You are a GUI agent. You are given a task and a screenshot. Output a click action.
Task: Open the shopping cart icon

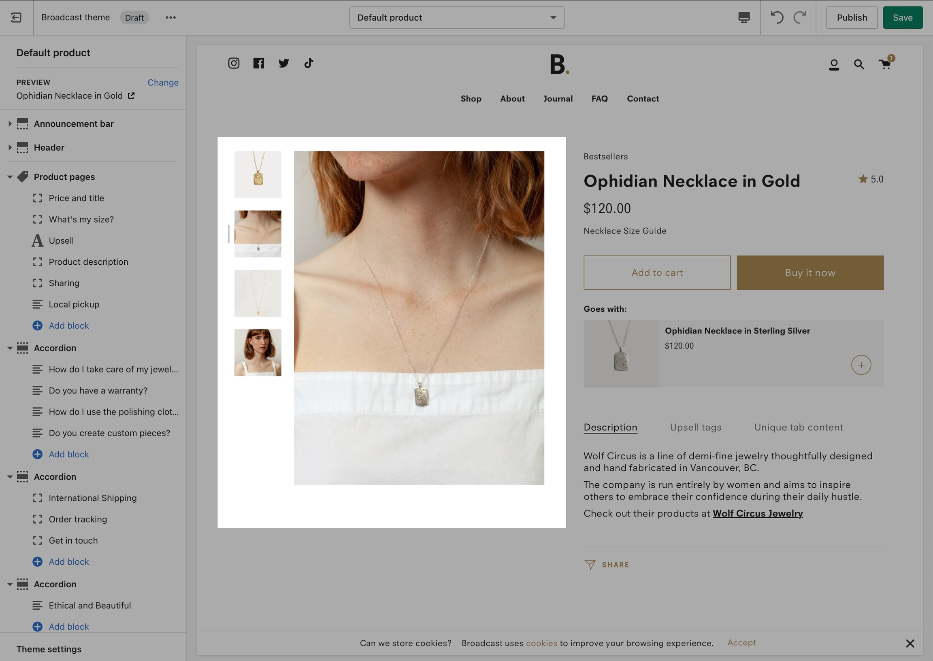click(885, 64)
